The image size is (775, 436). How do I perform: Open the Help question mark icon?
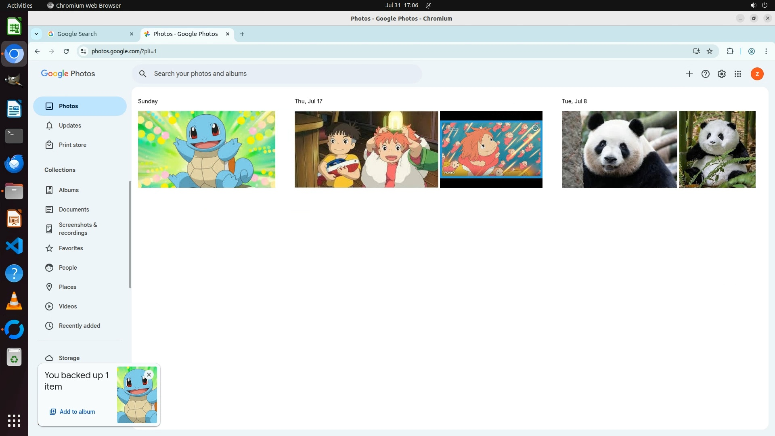[x=705, y=74]
